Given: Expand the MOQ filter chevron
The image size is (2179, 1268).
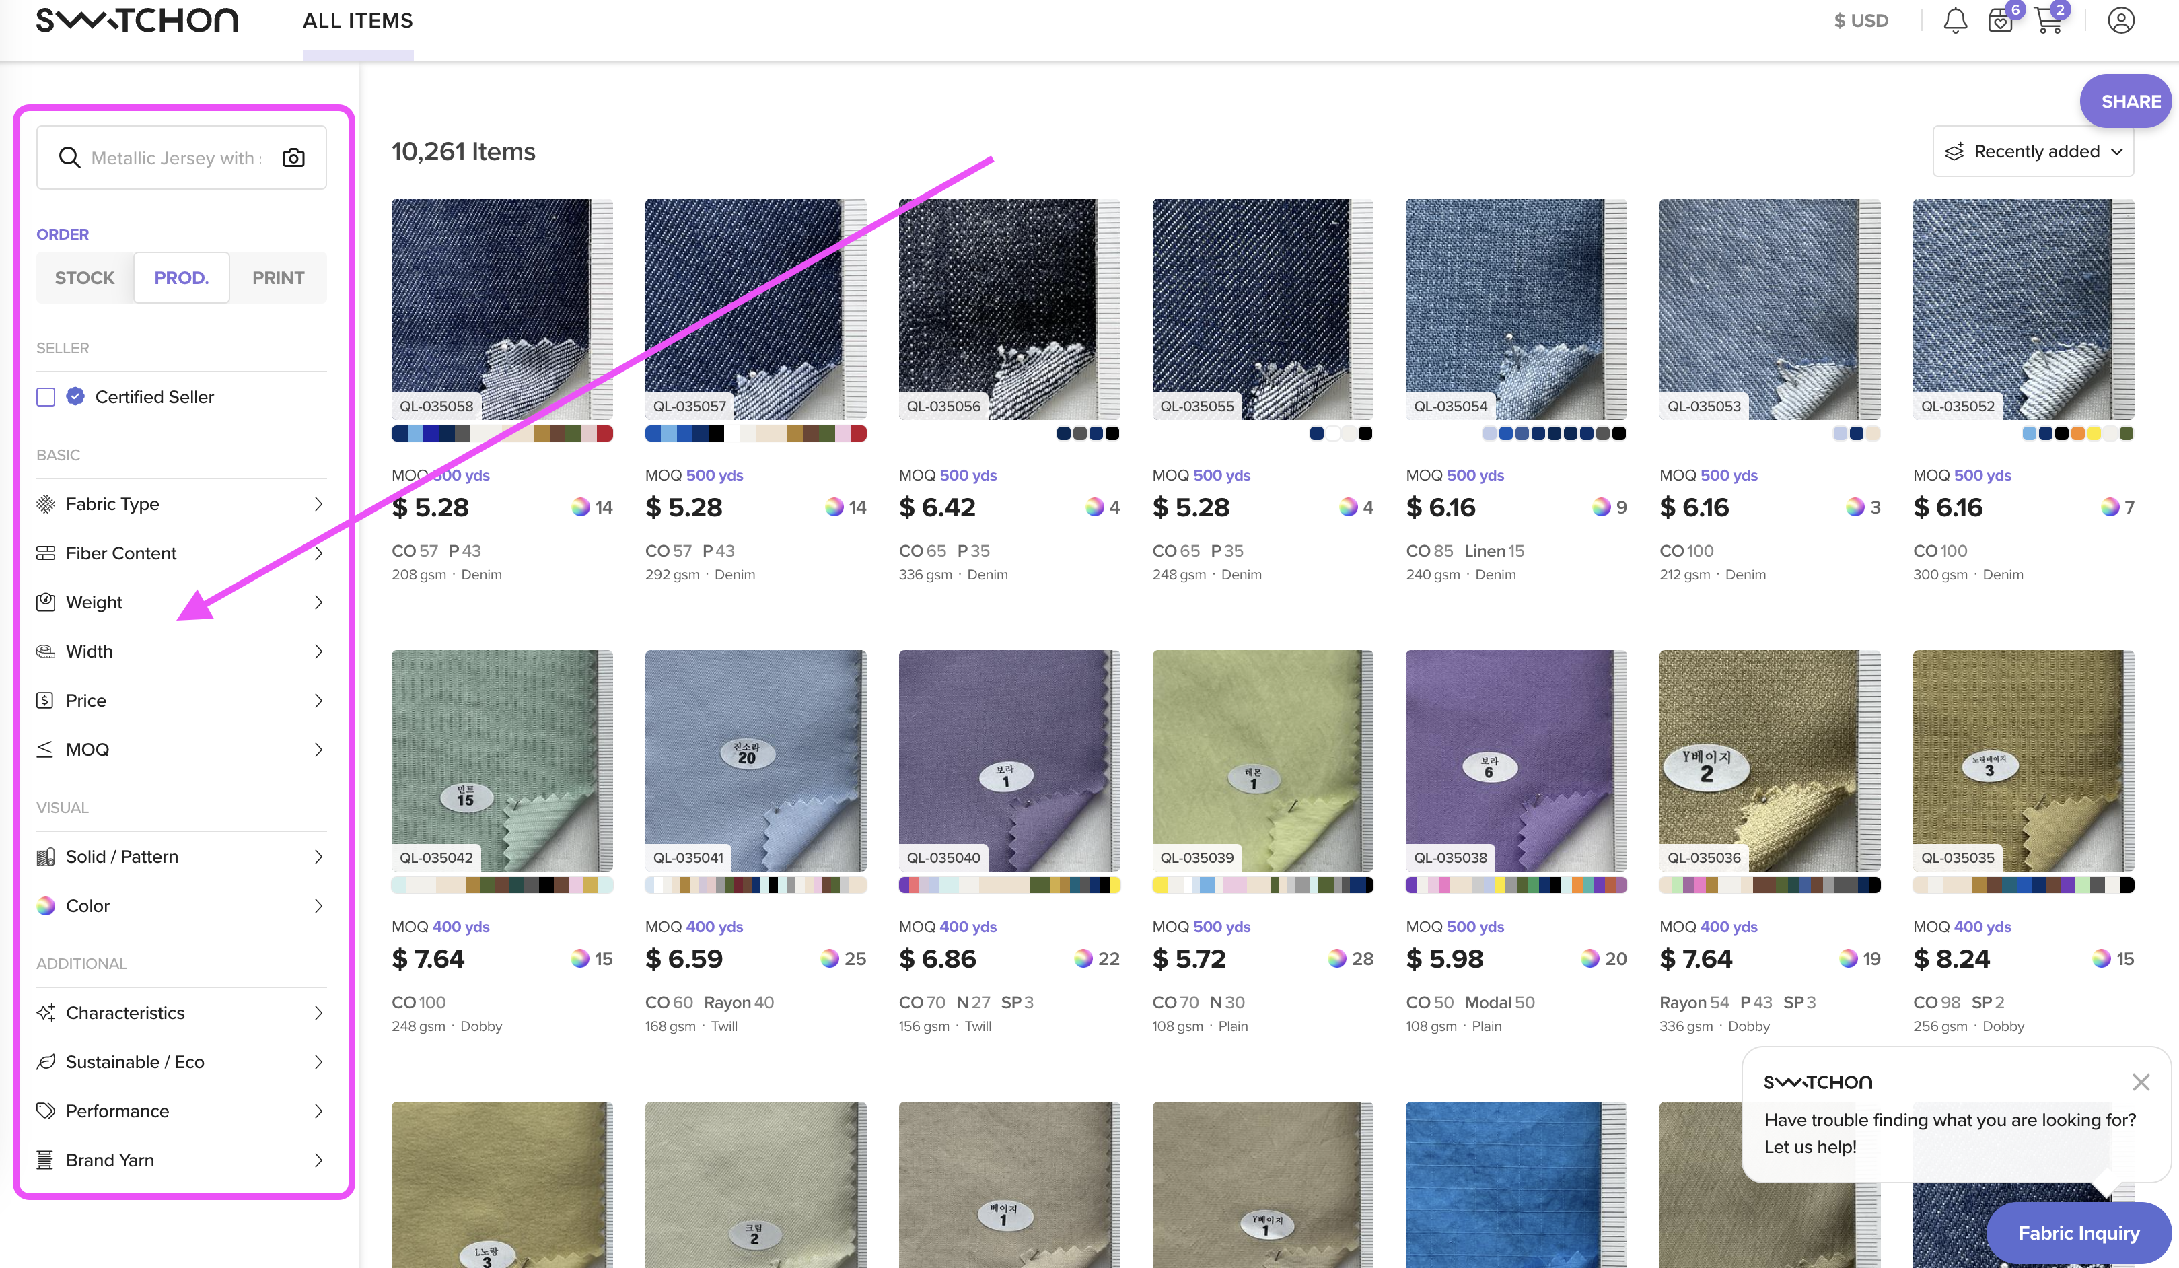Looking at the screenshot, I should (x=318, y=750).
